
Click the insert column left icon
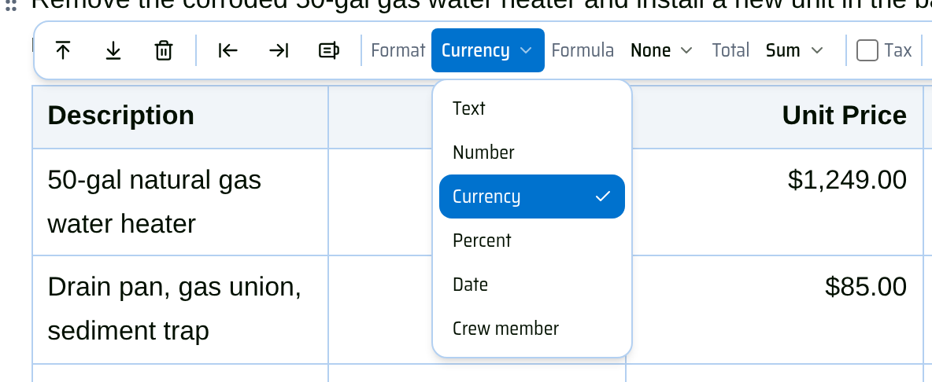(x=228, y=50)
